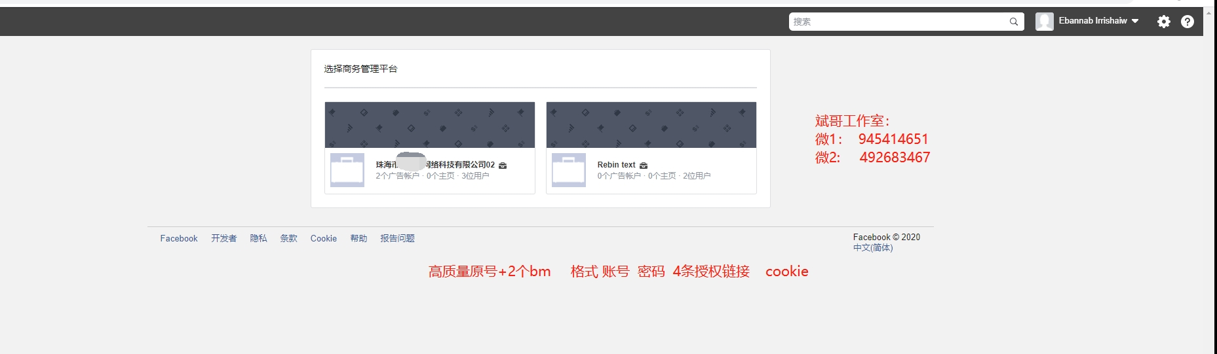Click 2个广告帐户 · 0个主页 · 3位用户 text
The height and width of the screenshot is (354, 1217).
(433, 176)
